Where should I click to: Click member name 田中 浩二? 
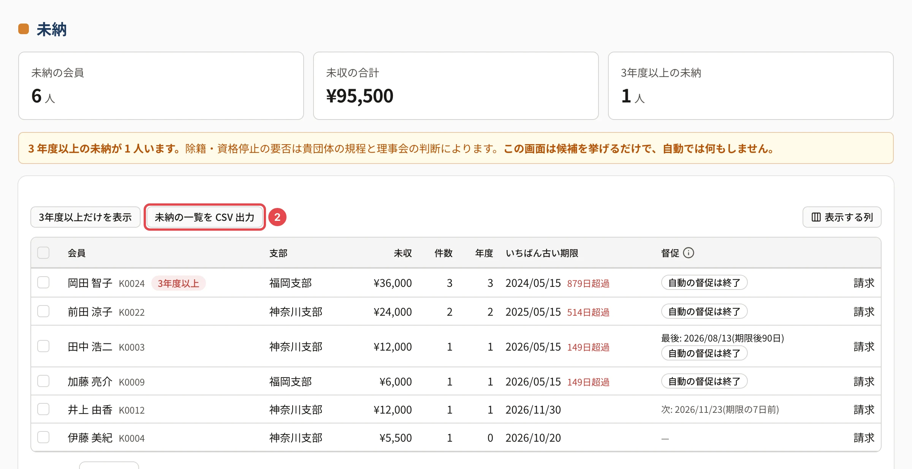(x=90, y=347)
